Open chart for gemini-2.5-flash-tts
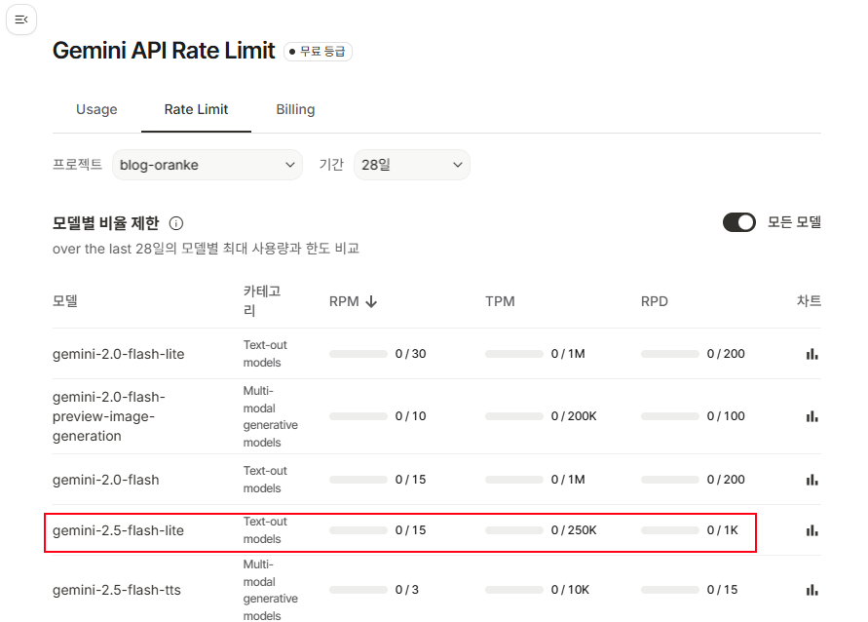The width and height of the screenshot is (868, 622). pos(812,590)
